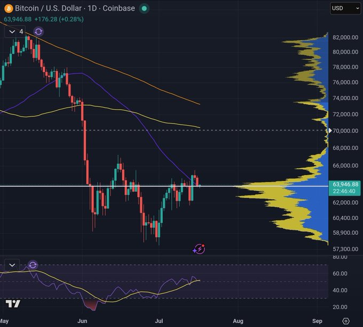This screenshot has height=327, width=363.
Task: Click the purple refresh icon in the RSI pane
Action: (33, 265)
